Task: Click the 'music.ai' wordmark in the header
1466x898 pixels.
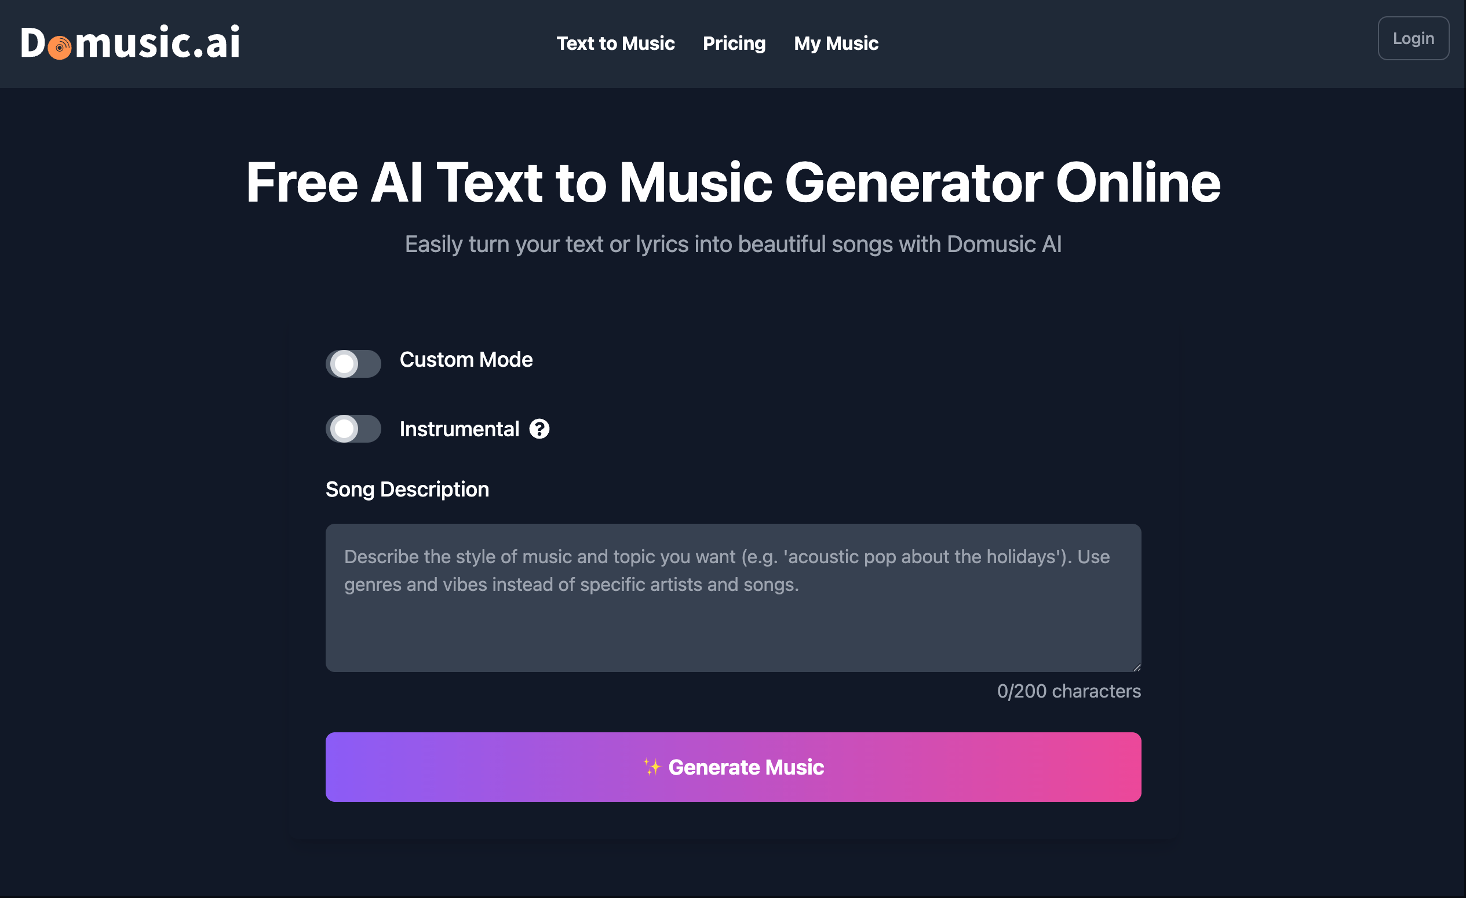Action: pyautogui.click(x=158, y=42)
